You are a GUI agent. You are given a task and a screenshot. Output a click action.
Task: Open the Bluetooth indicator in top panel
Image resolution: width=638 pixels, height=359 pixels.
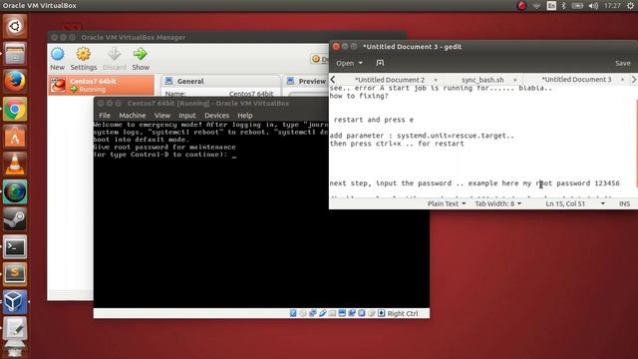point(563,6)
